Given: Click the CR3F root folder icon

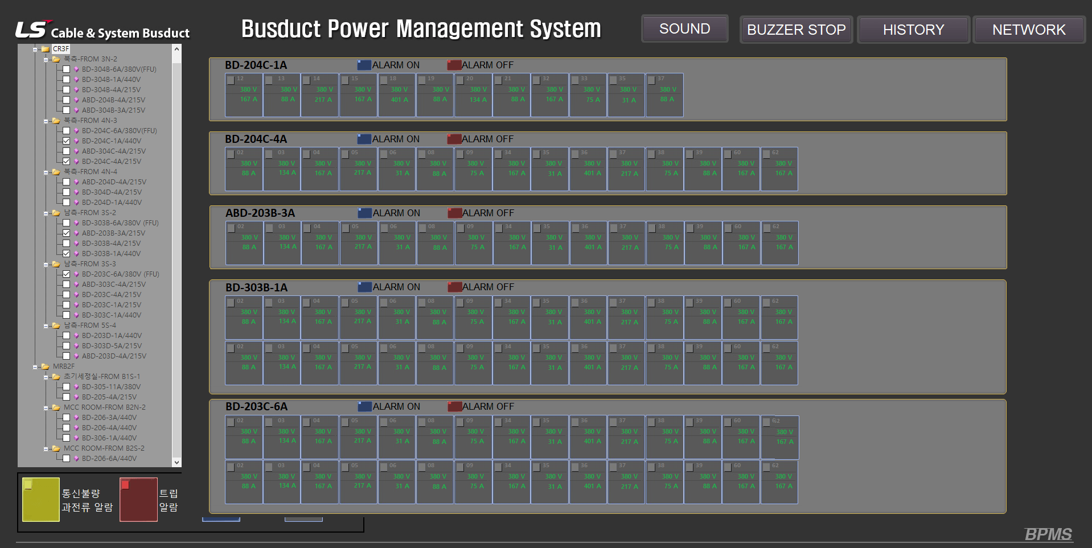Looking at the screenshot, I should coord(46,49).
